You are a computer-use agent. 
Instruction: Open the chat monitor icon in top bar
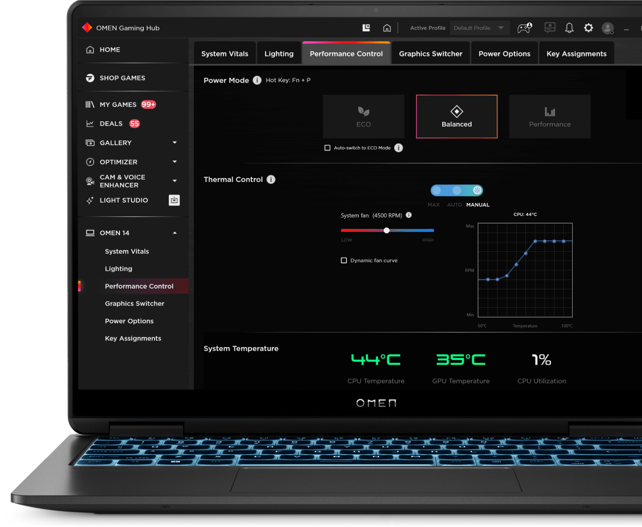click(550, 28)
